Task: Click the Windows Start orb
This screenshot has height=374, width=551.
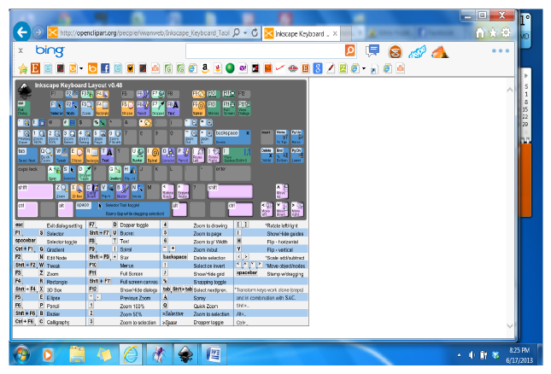Action: point(22,354)
